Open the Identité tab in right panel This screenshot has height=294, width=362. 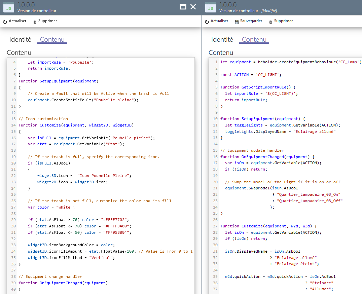[x=222, y=39]
